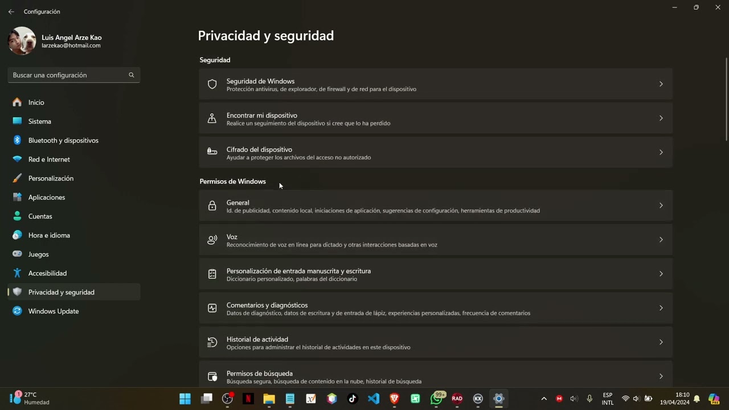Screen dimensions: 729x410
Task: Open TikTok from the taskbar
Action: [353, 399]
